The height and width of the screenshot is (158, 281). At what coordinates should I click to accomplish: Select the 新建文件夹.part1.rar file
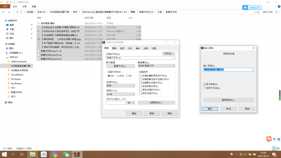49,51
